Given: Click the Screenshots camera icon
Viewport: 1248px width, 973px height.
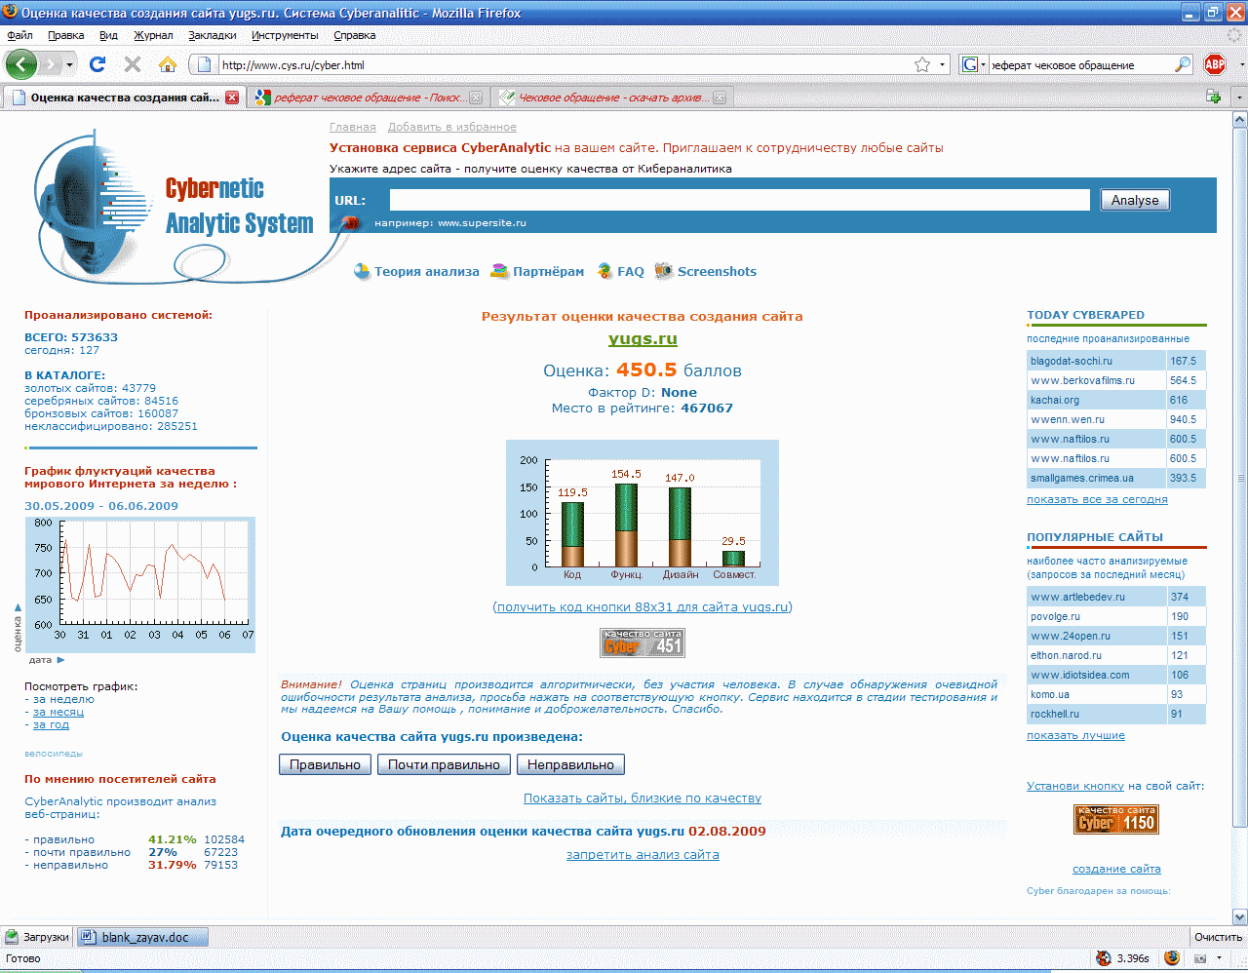Looking at the screenshot, I should [x=664, y=271].
